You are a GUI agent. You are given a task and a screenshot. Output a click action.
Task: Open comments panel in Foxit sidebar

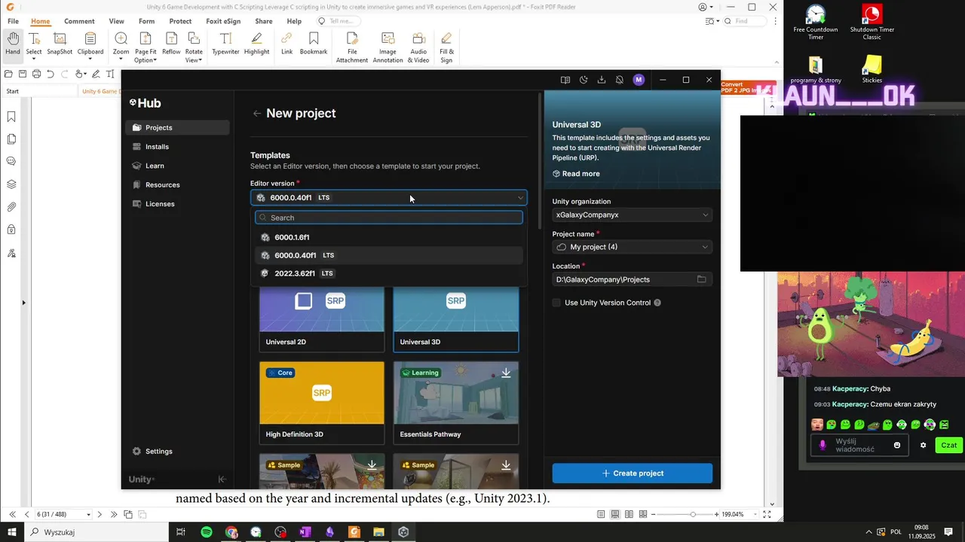[11, 161]
